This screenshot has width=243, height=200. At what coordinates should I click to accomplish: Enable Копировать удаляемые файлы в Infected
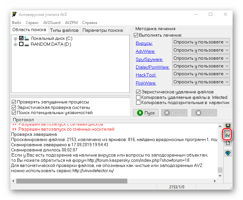pos(138,97)
